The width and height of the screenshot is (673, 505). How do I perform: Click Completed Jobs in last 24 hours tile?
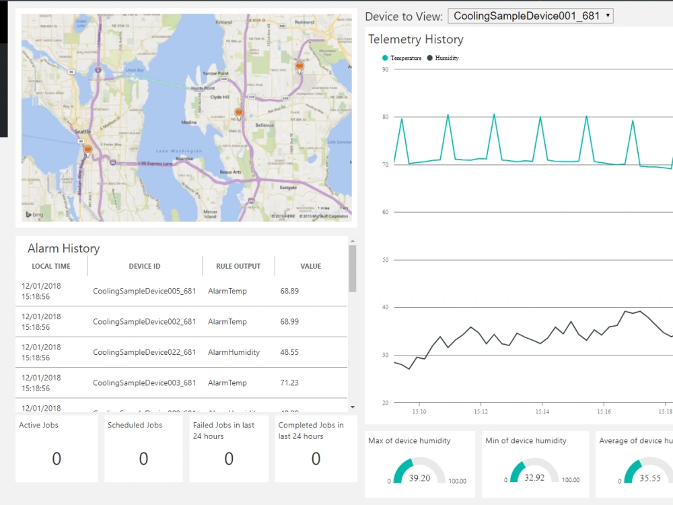click(316, 448)
